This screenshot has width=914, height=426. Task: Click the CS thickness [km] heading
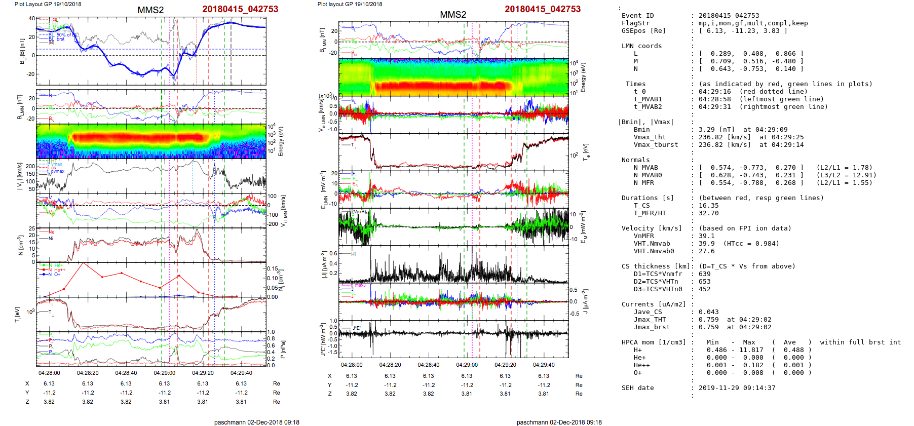pos(656,266)
